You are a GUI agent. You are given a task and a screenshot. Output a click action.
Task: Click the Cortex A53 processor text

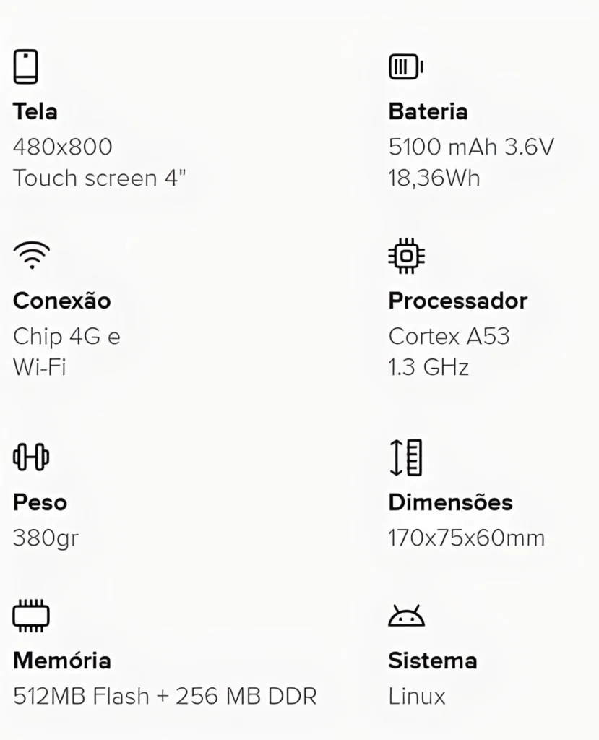[449, 336]
